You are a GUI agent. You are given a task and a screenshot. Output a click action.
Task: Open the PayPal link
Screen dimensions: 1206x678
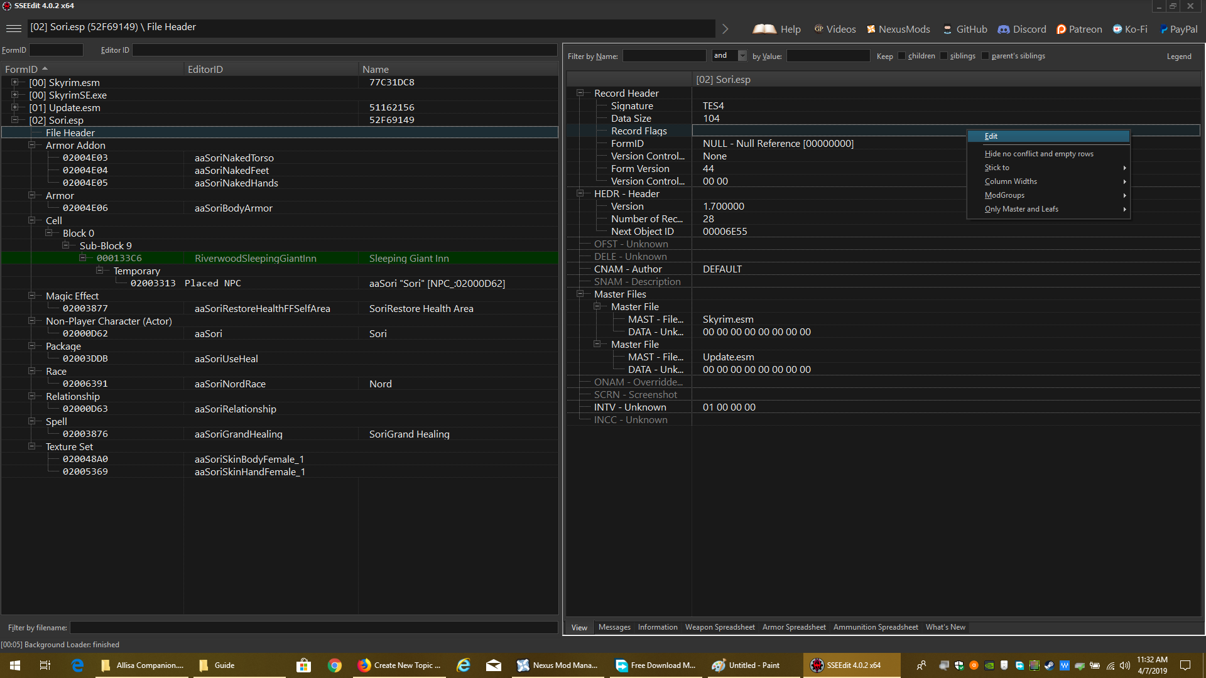[1178, 29]
